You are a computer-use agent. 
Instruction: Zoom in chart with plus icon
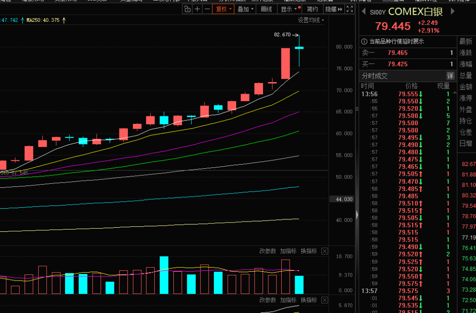point(197,9)
